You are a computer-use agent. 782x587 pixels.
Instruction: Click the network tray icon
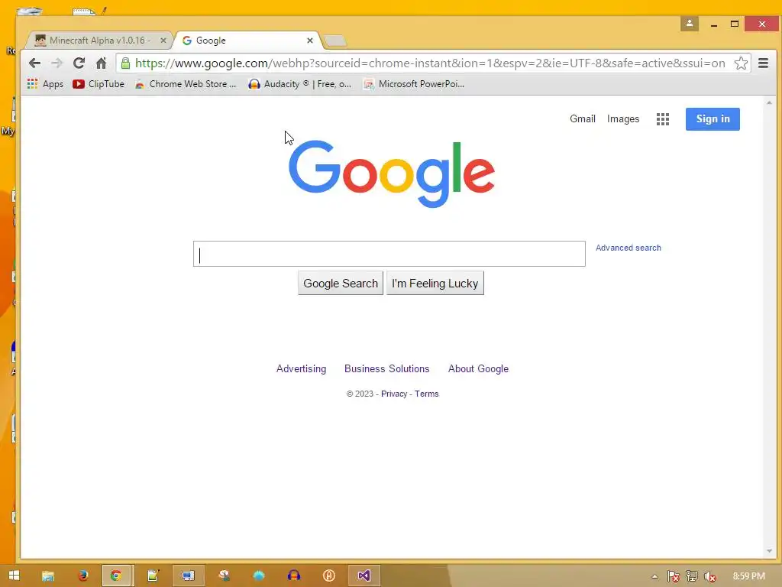click(692, 576)
